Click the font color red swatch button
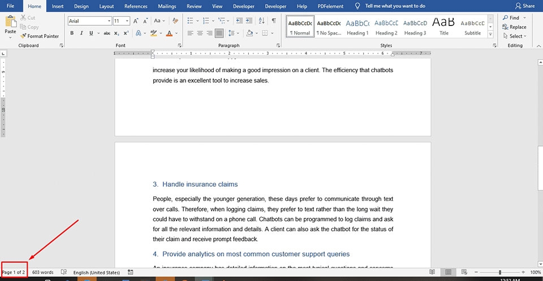543x281 pixels. (x=169, y=33)
